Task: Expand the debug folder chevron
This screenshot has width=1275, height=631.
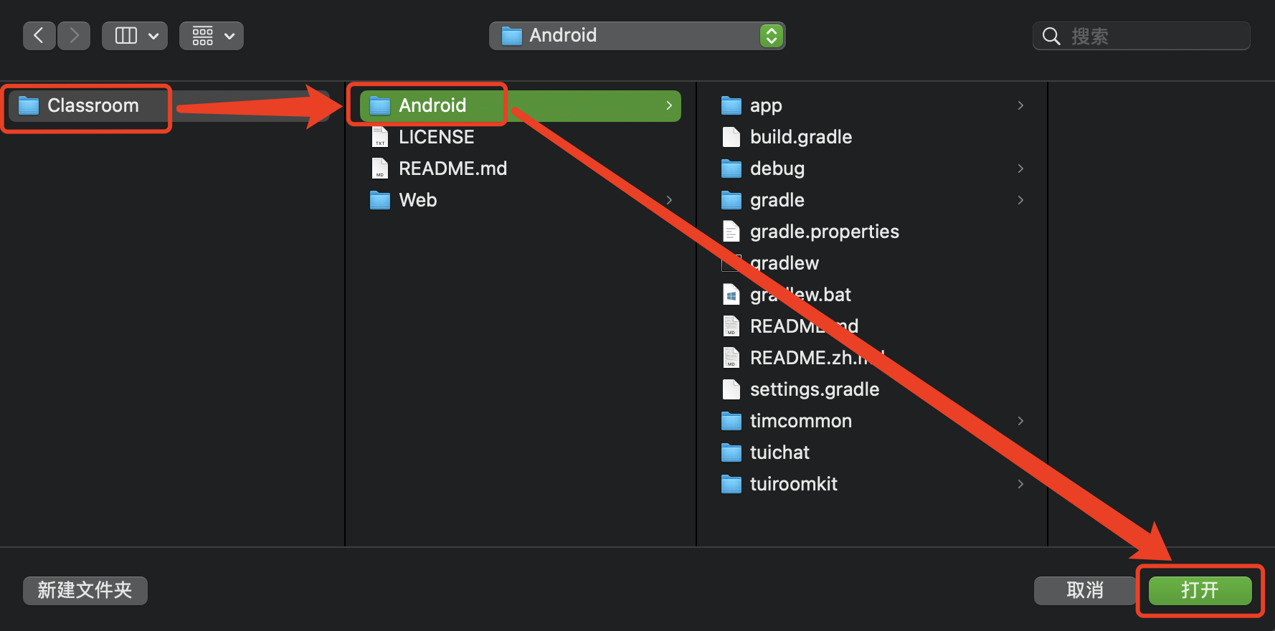Action: [x=1020, y=169]
